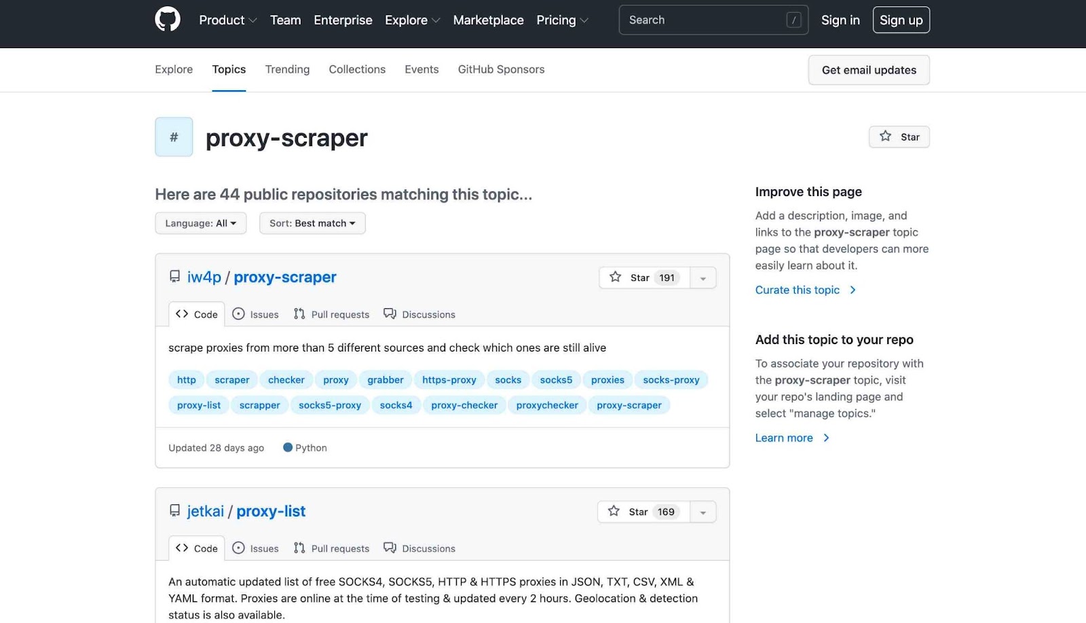1086x623 pixels.
Task: Switch to the Trending tab
Action: coord(287,69)
